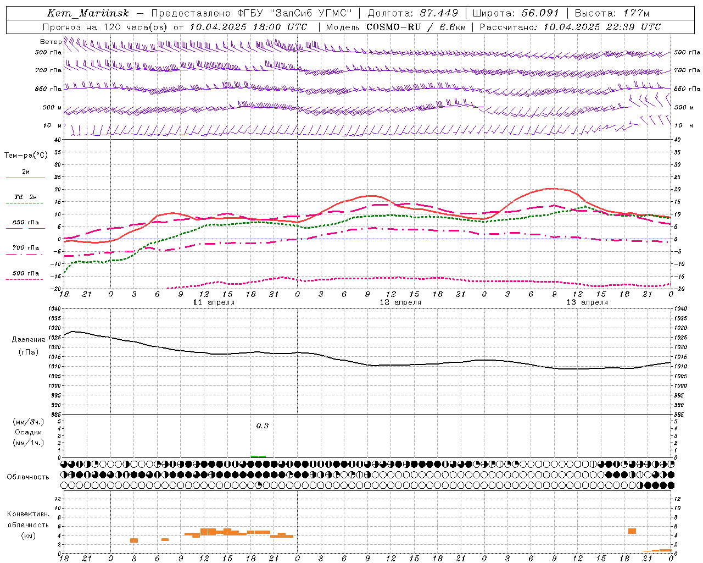Click the dashed Td 2м legend line sample
This screenshot has height=563, width=703.
click(x=25, y=203)
